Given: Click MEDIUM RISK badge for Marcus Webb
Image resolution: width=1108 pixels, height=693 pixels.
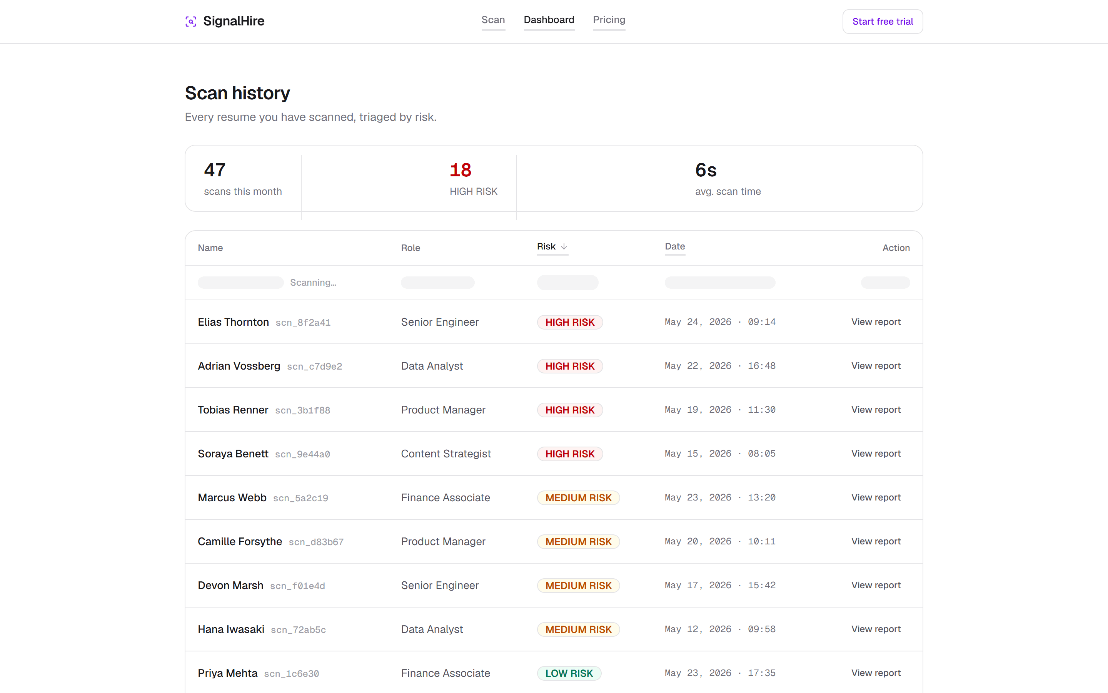Looking at the screenshot, I should tap(578, 498).
